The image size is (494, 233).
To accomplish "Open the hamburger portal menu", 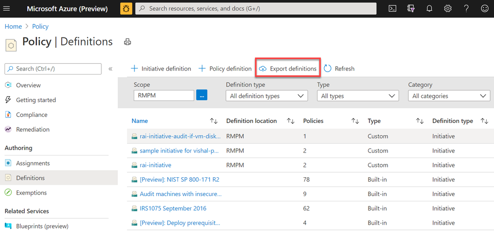I will click(x=6, y=9).
